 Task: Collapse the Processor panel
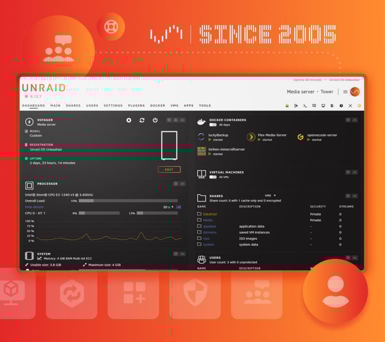[182, 184]
